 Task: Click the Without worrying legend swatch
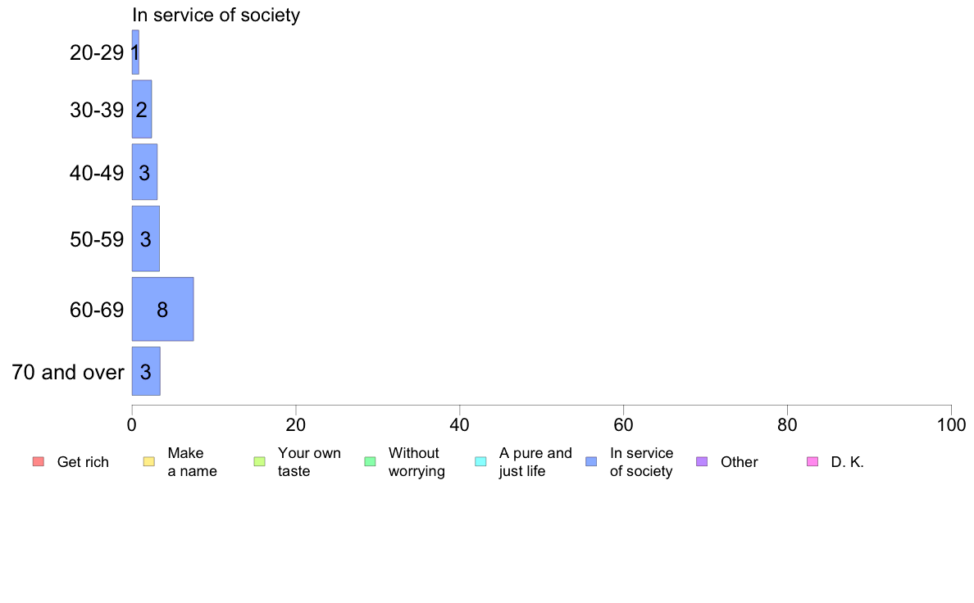371,461
